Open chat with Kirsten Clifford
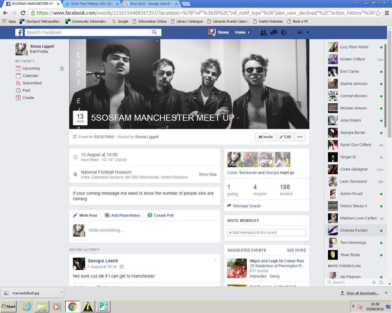This screenshot has width=392, height=313. pyautogui.click(x=355, y=59)
